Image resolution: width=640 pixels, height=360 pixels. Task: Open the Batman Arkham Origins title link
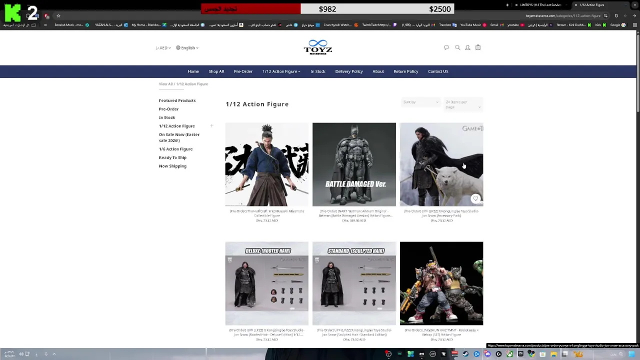tap(354, 213)
